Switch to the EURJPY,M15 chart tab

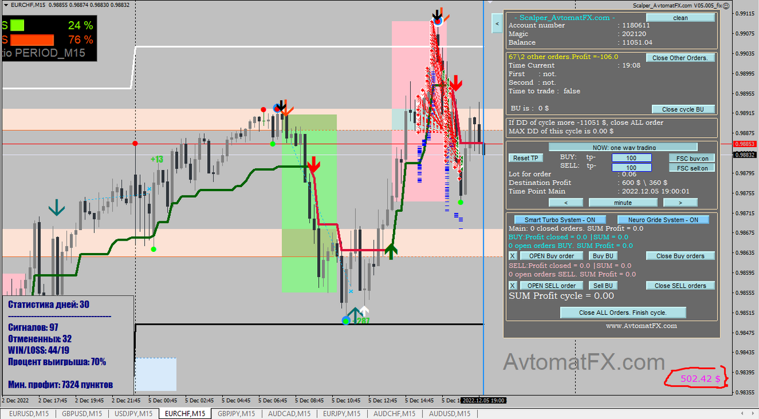(343, 414)
